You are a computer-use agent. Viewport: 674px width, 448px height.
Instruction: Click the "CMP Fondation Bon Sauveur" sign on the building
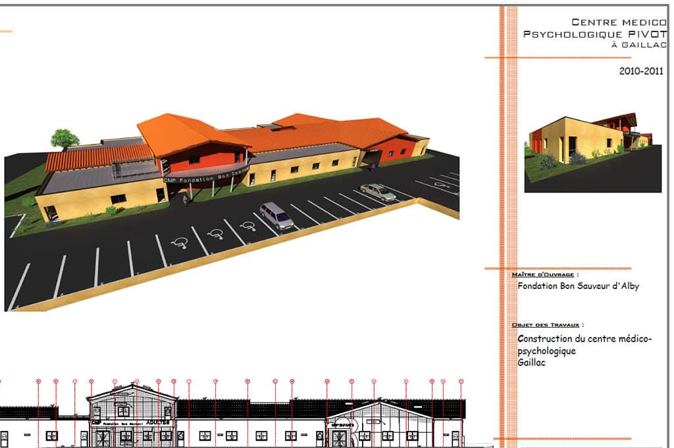point(206,176)
